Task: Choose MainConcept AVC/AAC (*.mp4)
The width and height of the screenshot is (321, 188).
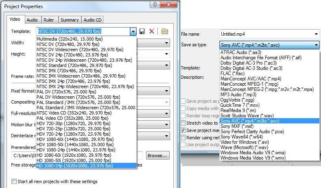Action: 269,79
